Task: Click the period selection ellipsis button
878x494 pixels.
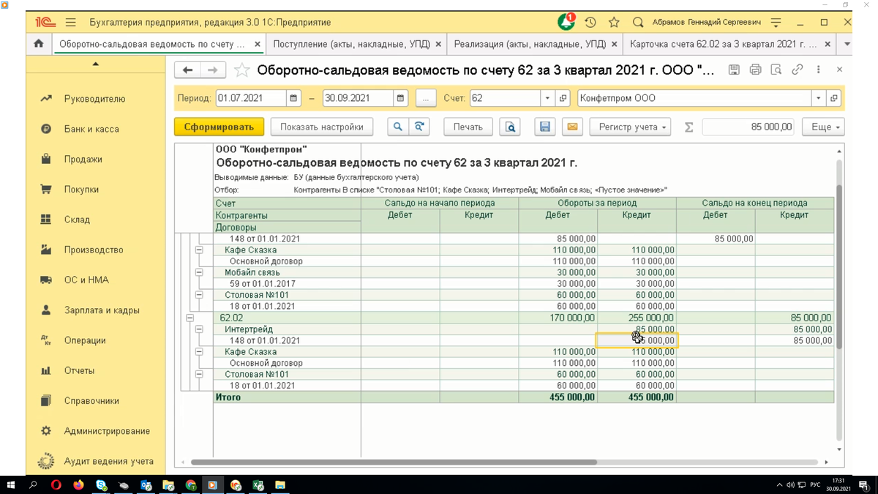Action: click(x=426, y=98)
